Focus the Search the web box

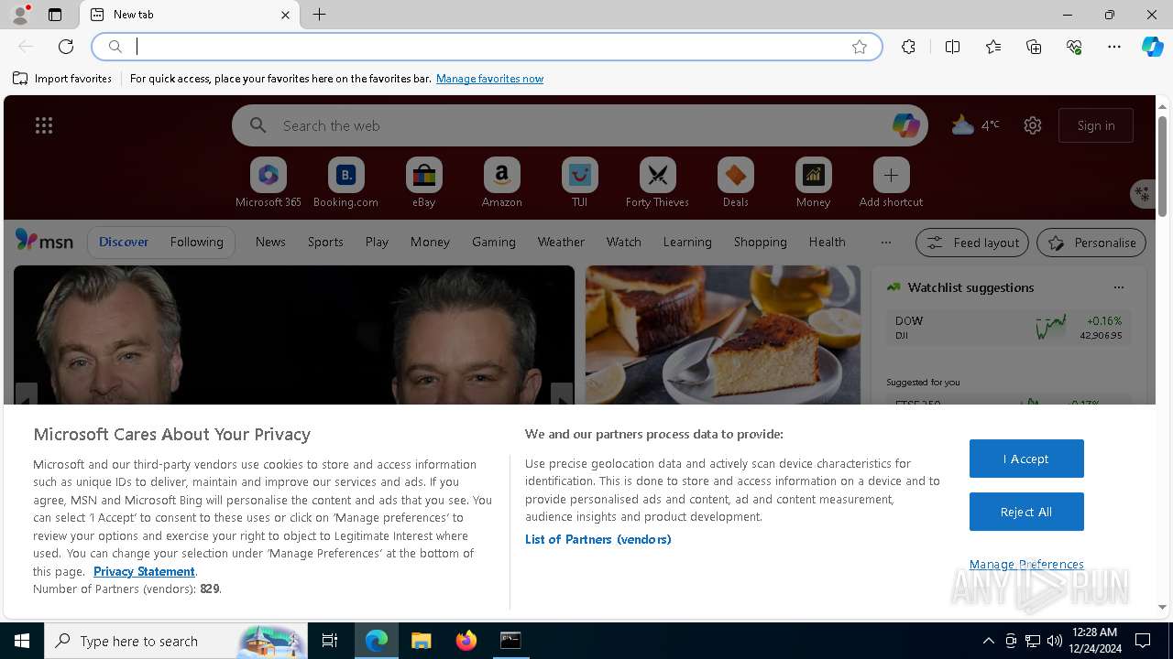(x=579, y=125)
